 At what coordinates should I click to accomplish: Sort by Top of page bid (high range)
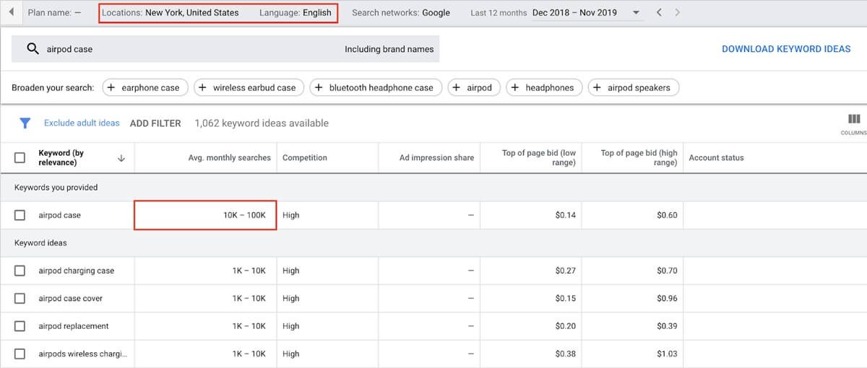pos(639,157)
